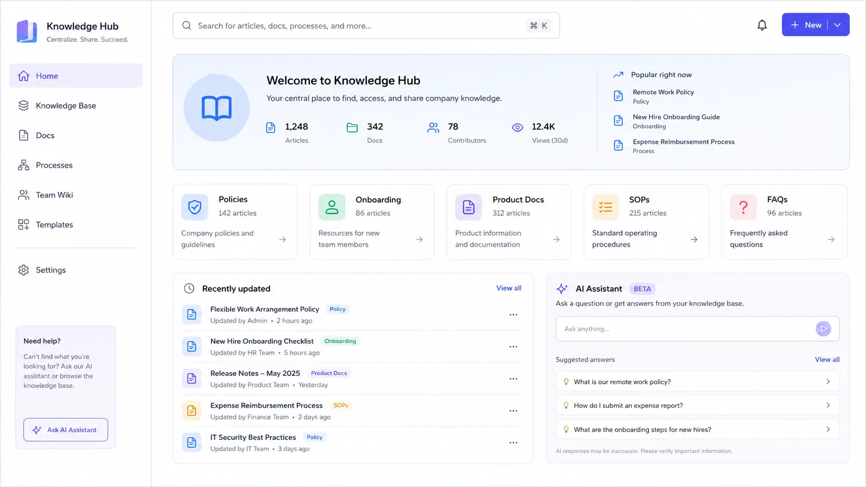Click the search magnifier icon
Image resolution: width=866 pixels, height=487 pixels.
pos(187,25)
